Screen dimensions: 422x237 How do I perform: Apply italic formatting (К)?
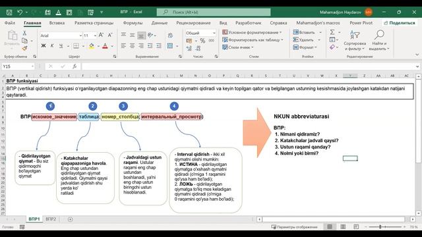52,46
